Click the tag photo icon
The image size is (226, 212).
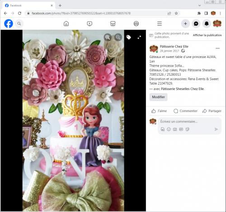coord(129,37)
